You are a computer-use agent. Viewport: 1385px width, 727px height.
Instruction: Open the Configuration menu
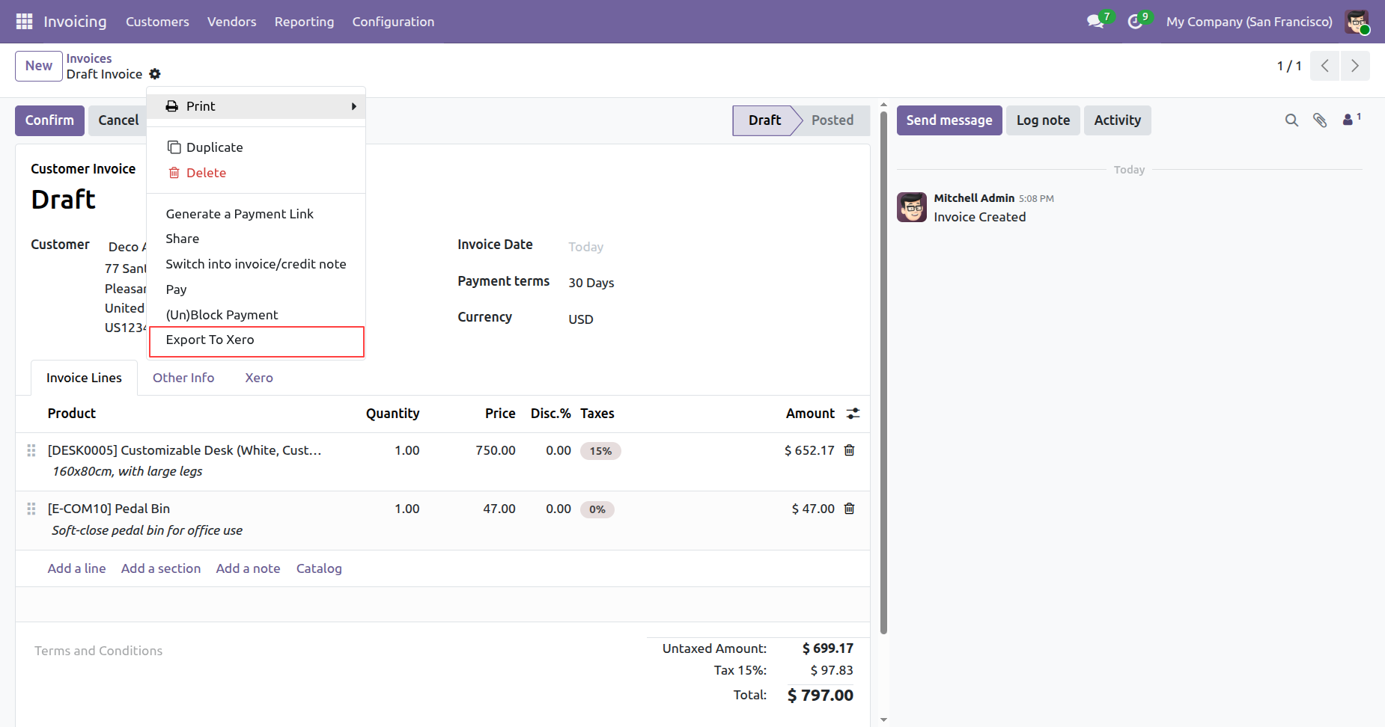393,22
